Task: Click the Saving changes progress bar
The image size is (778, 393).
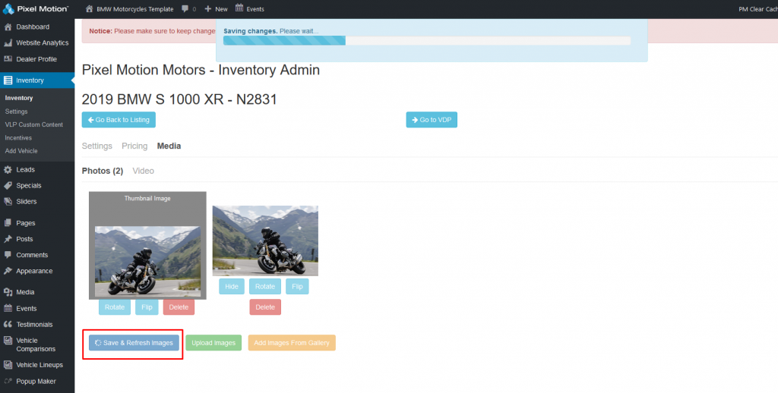Action: coord(427,41)
